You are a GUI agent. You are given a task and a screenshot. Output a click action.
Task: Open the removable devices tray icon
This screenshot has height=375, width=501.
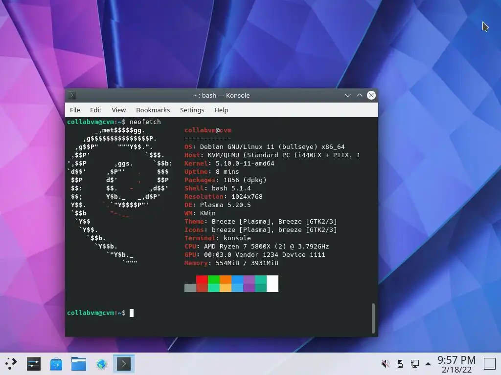pos(400,363)
